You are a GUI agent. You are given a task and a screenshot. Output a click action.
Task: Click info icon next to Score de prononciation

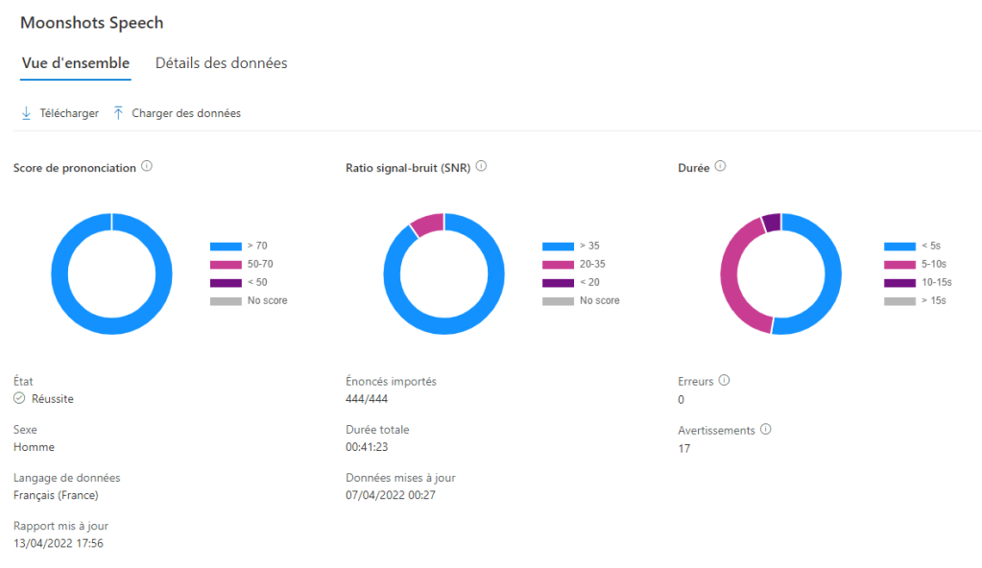[146, 165]
